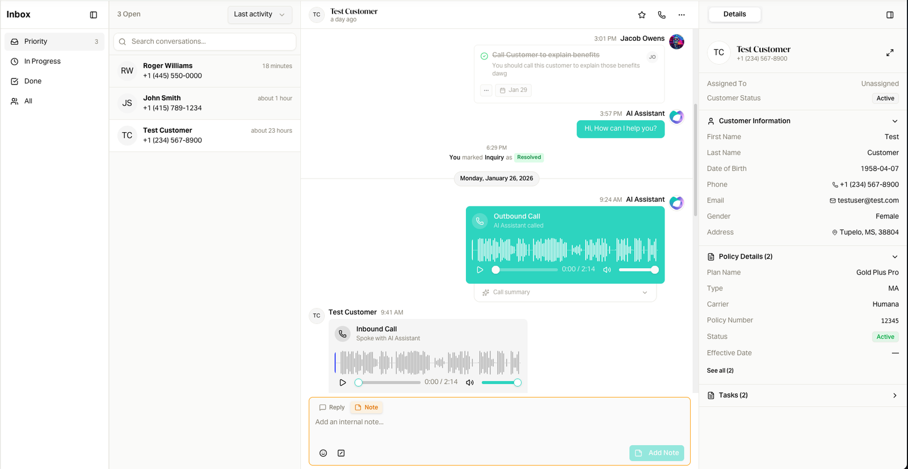The image size is (908, 469).
Task: Switch to the Note tab
Action: coord(367,408)
